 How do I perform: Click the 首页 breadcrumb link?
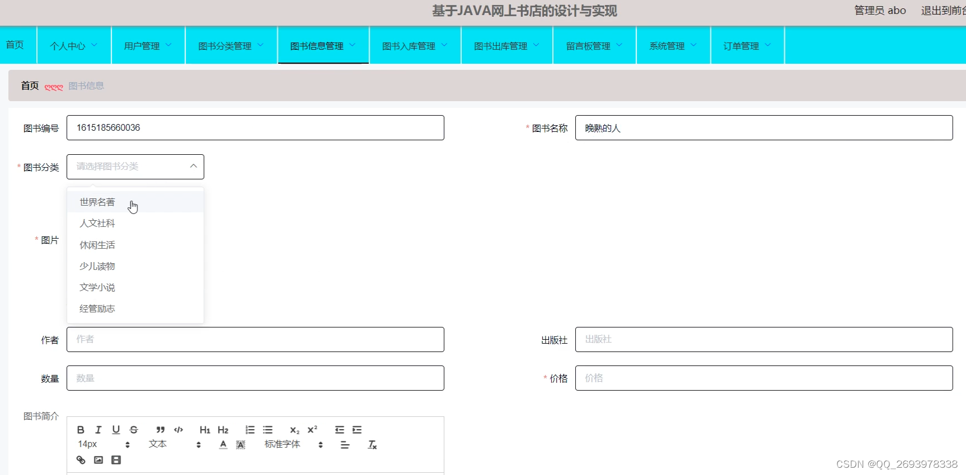(30, 85)
